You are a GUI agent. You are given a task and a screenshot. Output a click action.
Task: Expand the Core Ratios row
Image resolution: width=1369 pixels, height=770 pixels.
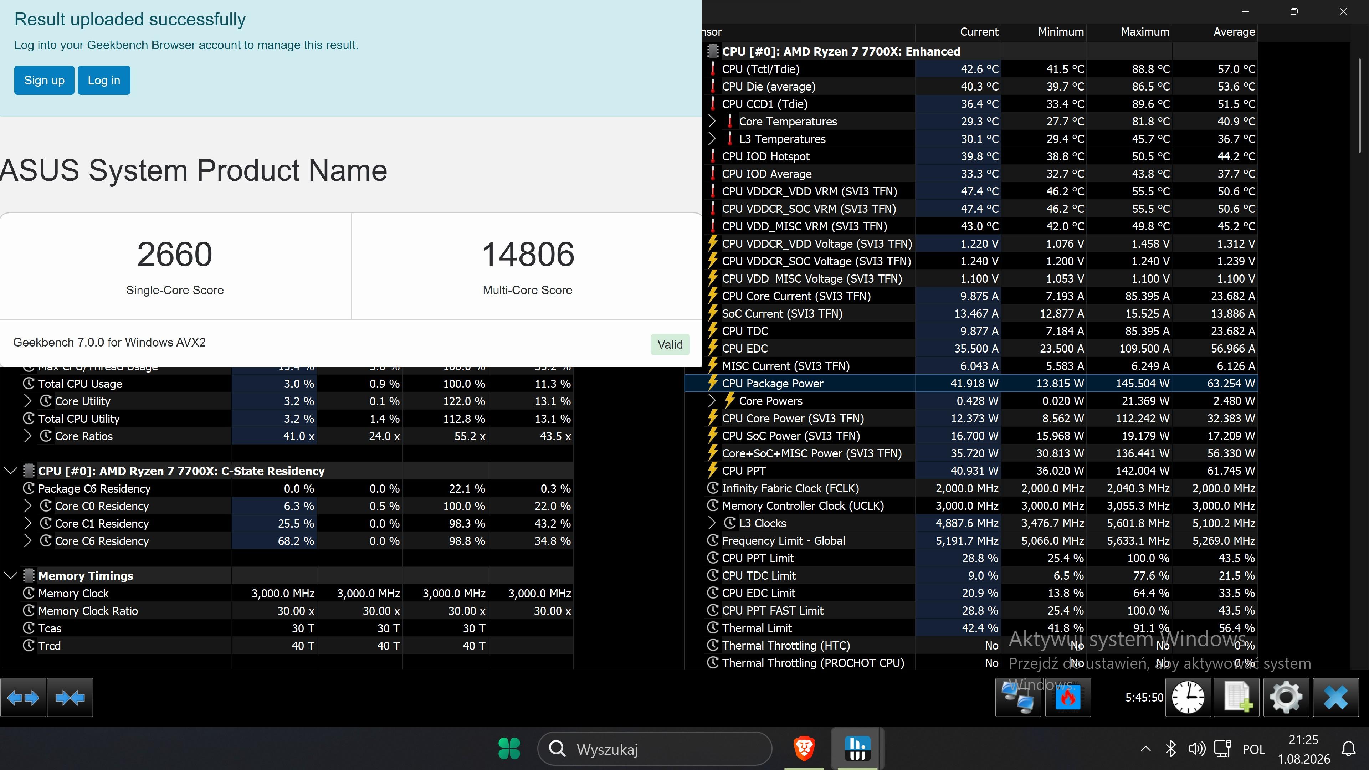pyautogui.click(x=28, y=436)
